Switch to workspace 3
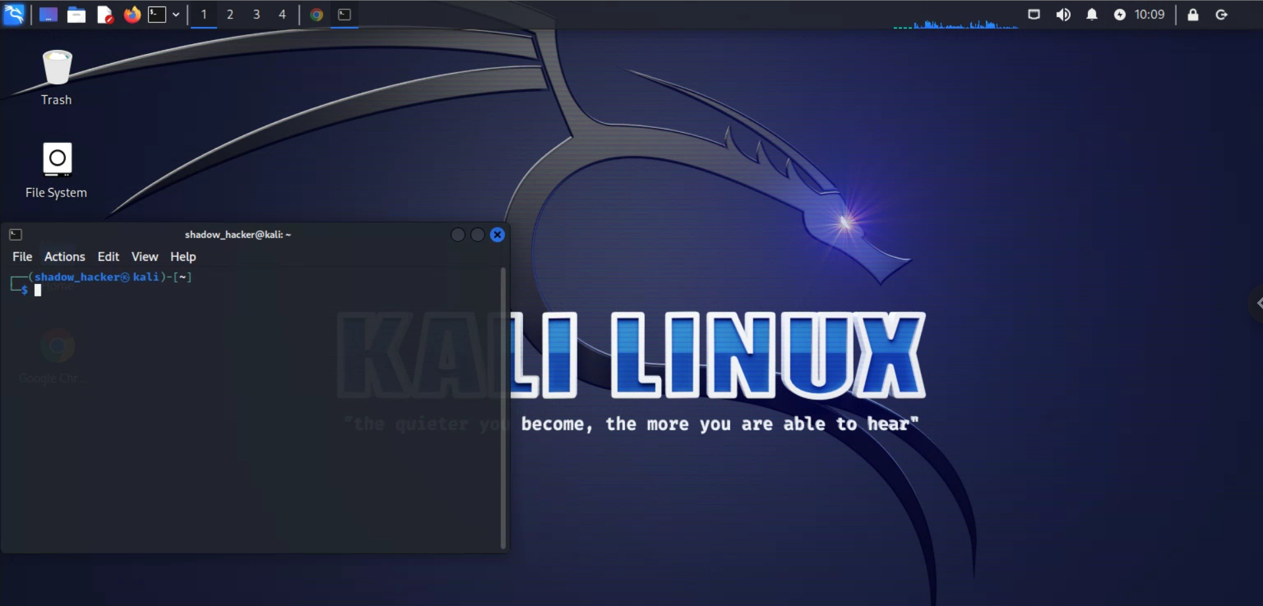 click(257, 14)
